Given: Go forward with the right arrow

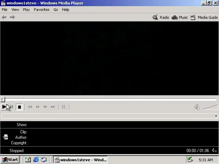Looking at the screenshot, I should pyautogui.click(x=12, y=17).
